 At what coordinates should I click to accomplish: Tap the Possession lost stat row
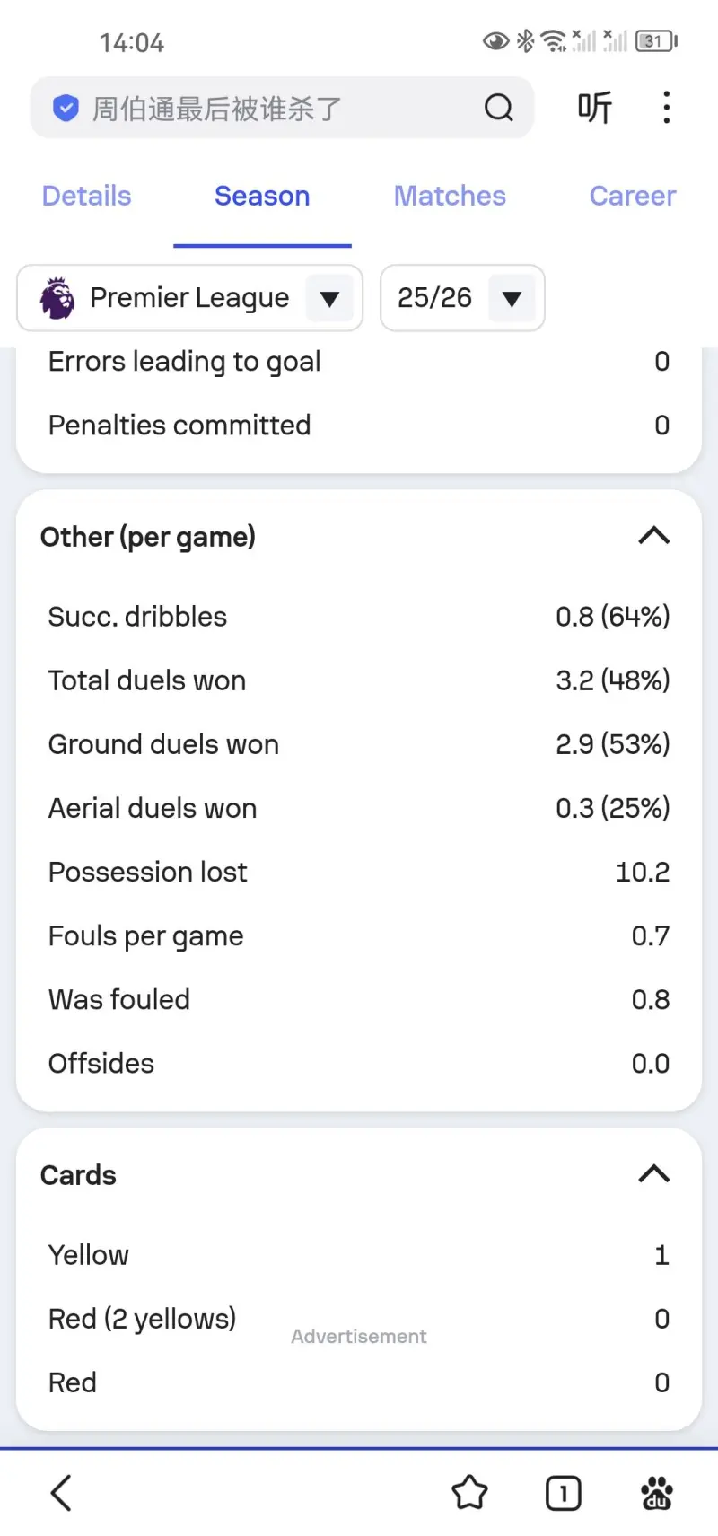click(359, 872)
